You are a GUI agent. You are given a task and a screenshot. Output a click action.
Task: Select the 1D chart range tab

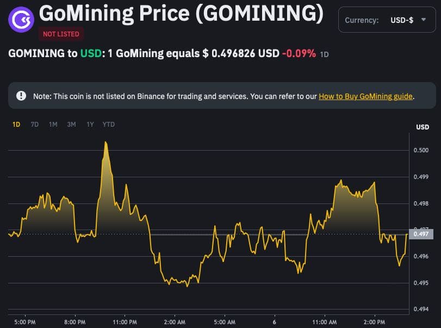click(x=16, y=125)
